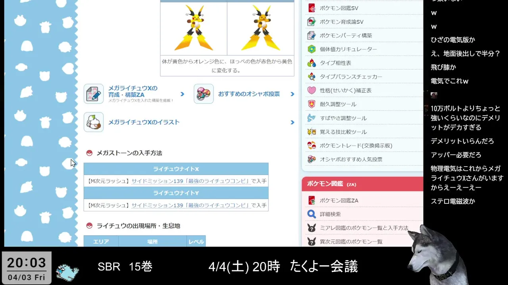Viewport: 508px width, 285px height.
Task: Open ポケモンパーティ構築 in the sidebar
Action: coord(346,36)
